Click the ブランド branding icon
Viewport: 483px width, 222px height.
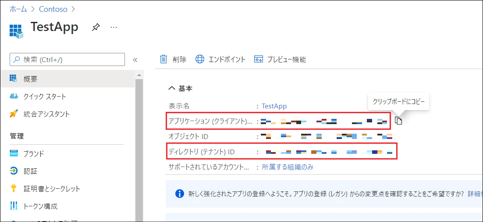pyautogui.click(x=14, y=153)
